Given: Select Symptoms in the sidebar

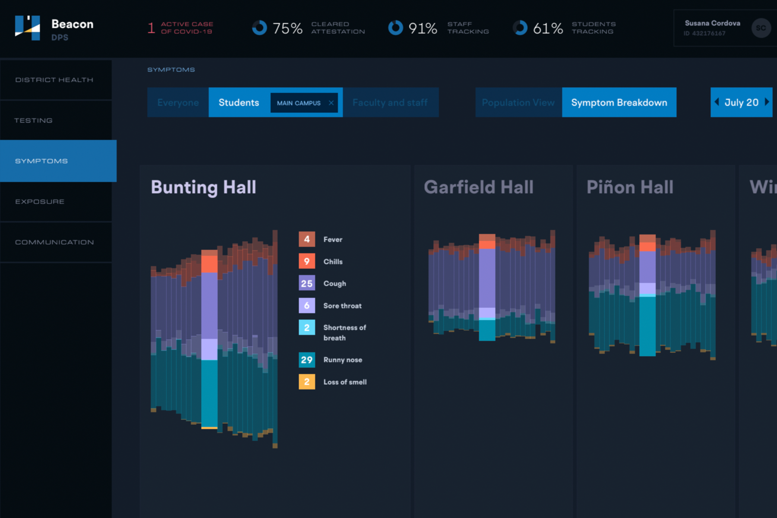Looking at the screenshot, I should point(58,161).
